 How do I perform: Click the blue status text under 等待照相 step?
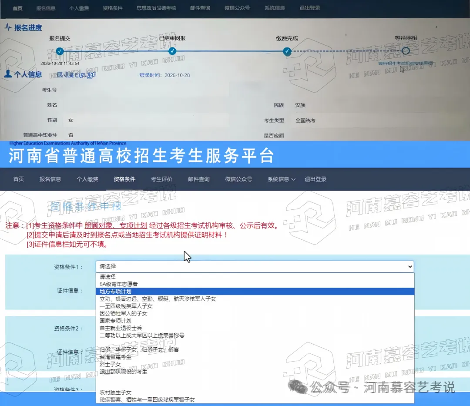(x=406, y=63)
